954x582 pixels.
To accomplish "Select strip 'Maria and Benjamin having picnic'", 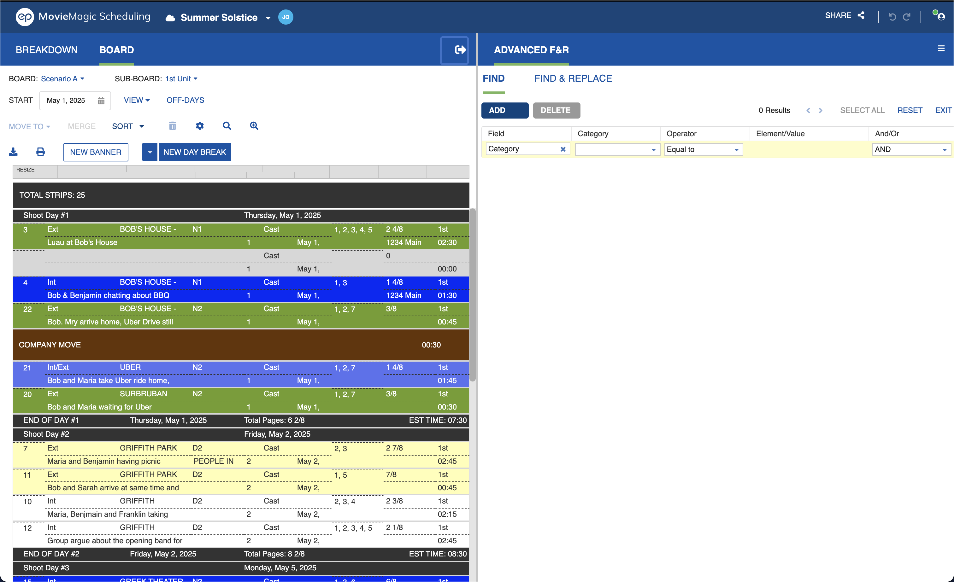I will coord(241,455).
